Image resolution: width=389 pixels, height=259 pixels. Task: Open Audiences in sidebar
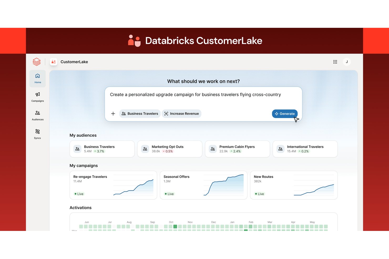coord(38,116)
